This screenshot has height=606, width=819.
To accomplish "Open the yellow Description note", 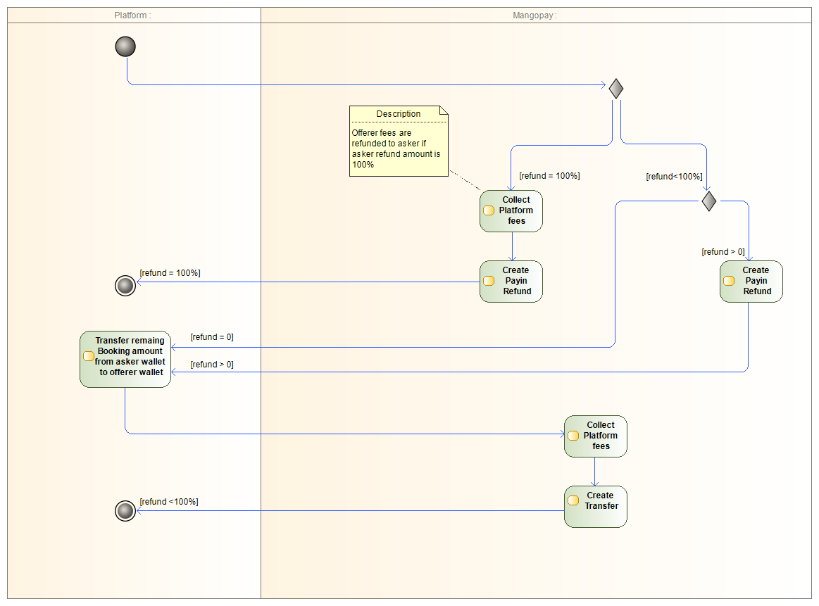I will (x=399, y=114).
